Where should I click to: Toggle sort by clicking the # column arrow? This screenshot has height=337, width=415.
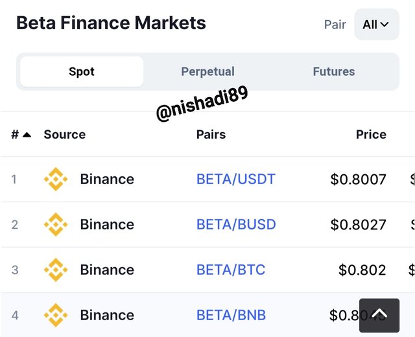27,135
